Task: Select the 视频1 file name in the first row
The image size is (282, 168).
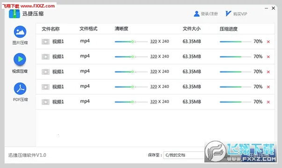Action: point(58,42)
